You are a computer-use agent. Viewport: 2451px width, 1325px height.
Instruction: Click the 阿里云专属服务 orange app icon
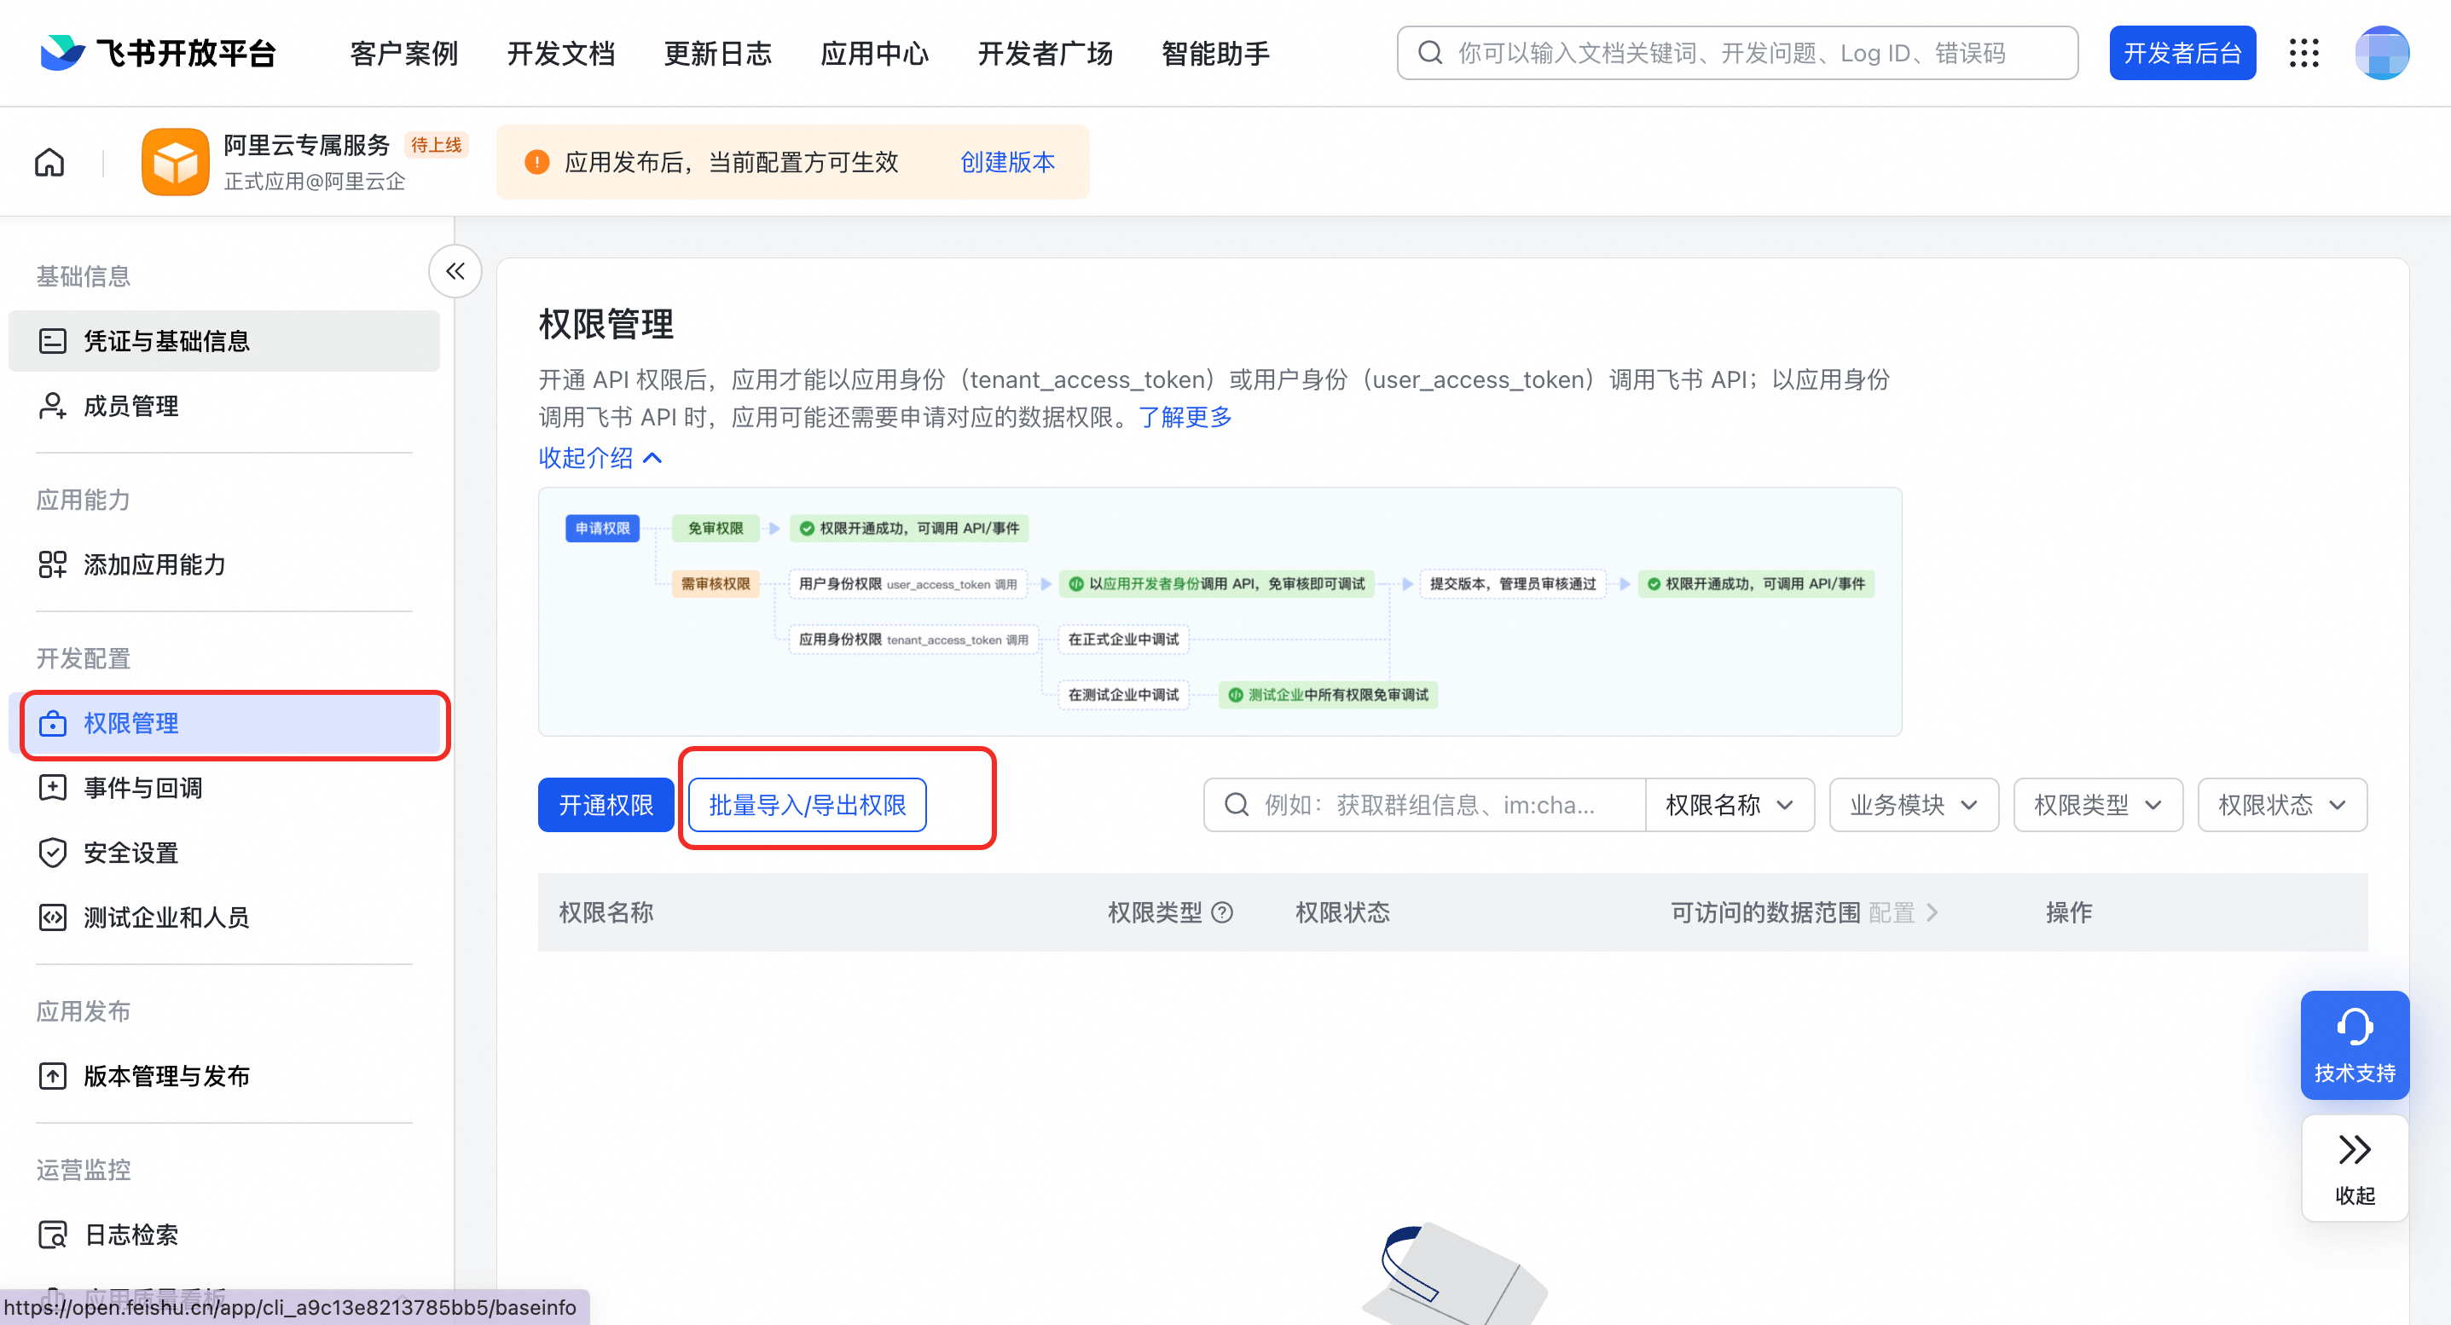(x=175, y=163)
